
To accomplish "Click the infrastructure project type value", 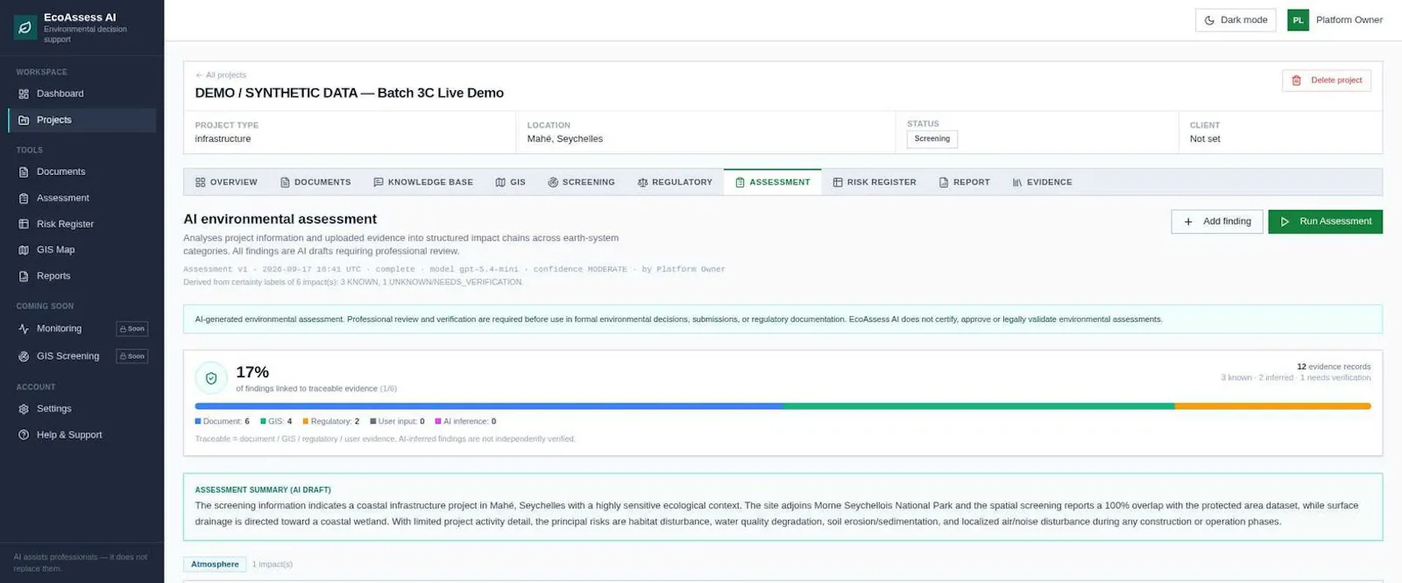I will point(223,139).
